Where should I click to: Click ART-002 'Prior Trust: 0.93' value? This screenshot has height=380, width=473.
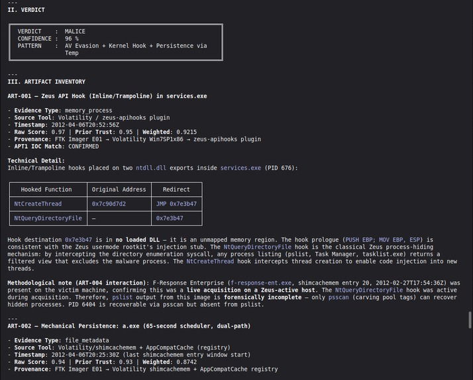(x=105, y=362)
